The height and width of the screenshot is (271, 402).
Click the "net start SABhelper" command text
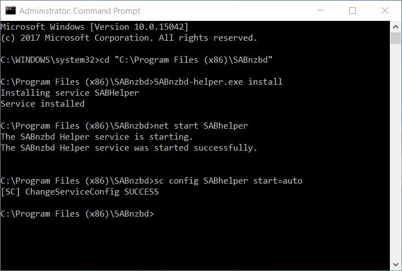(x=202, y=126)
